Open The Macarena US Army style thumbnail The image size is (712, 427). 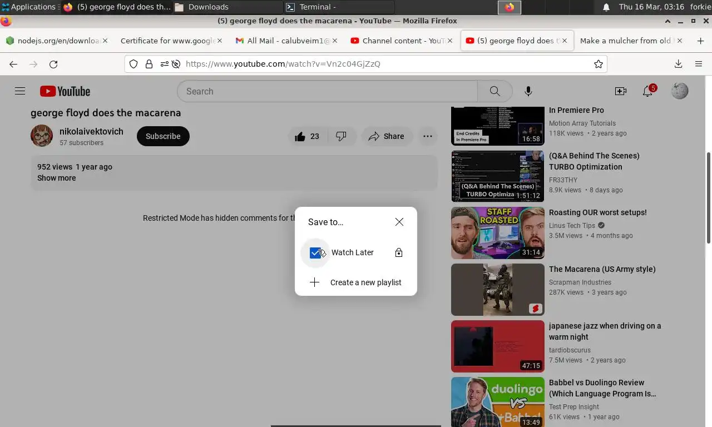(x=498, y=290)
